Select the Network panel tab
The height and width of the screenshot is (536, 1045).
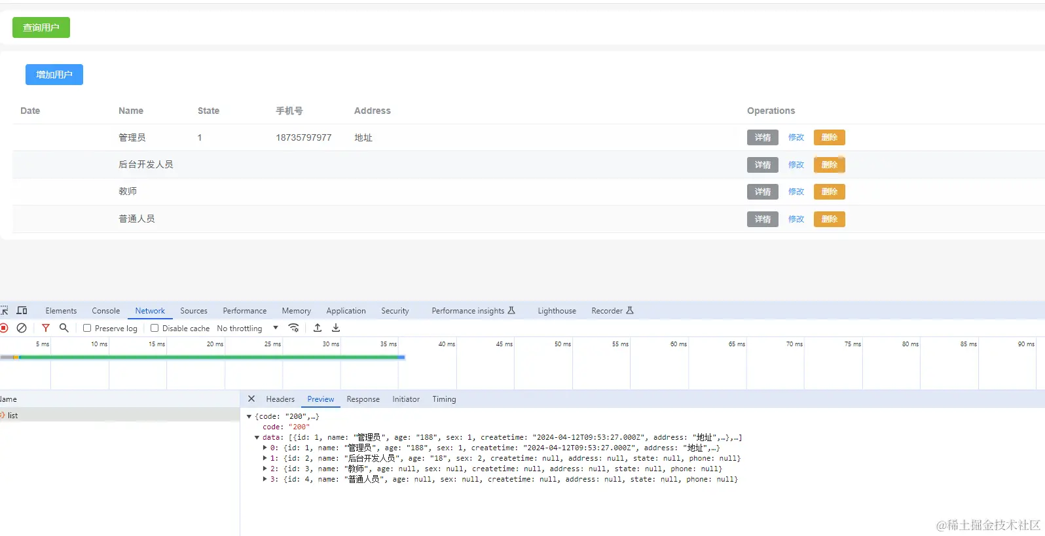[150, 311]
